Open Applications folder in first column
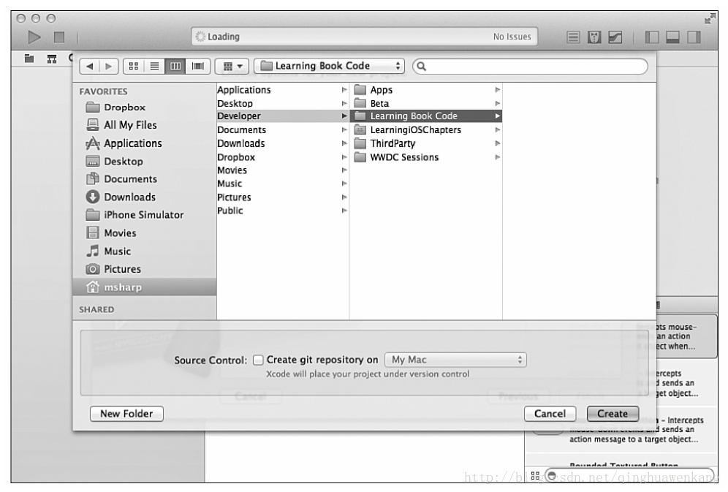Screen dimensions: 728x492 pyautogui.click(x=282, y=90)
